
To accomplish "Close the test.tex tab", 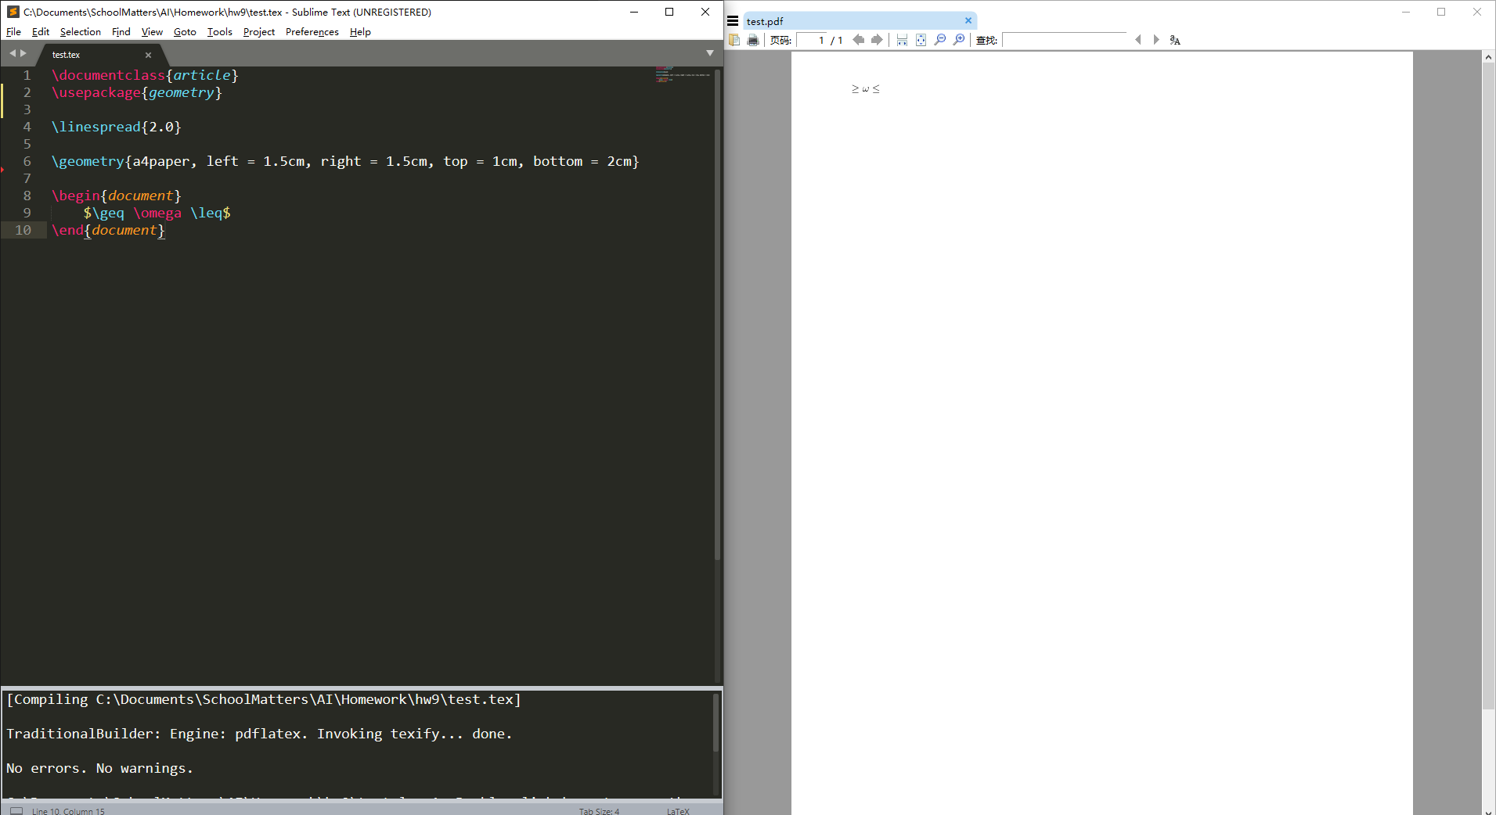I will 148,55.
